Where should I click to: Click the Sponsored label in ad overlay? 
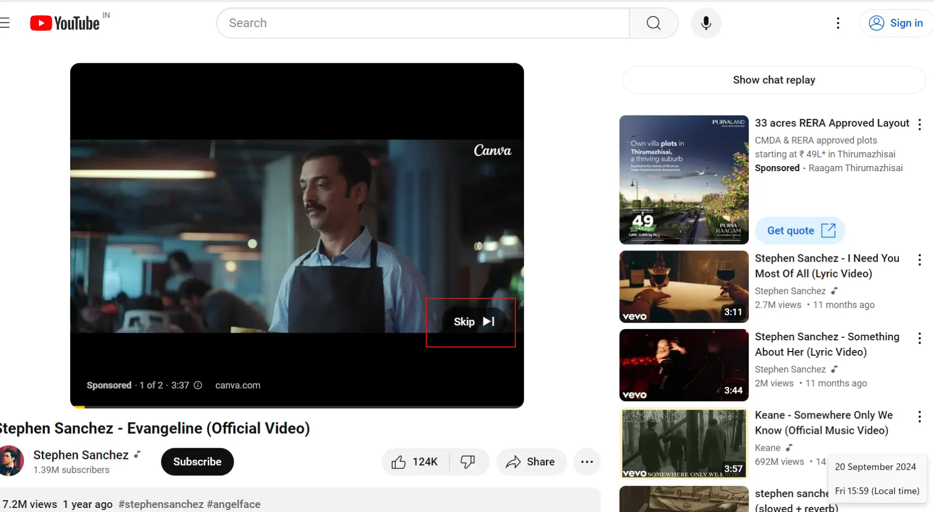click(x=109, y=385)
